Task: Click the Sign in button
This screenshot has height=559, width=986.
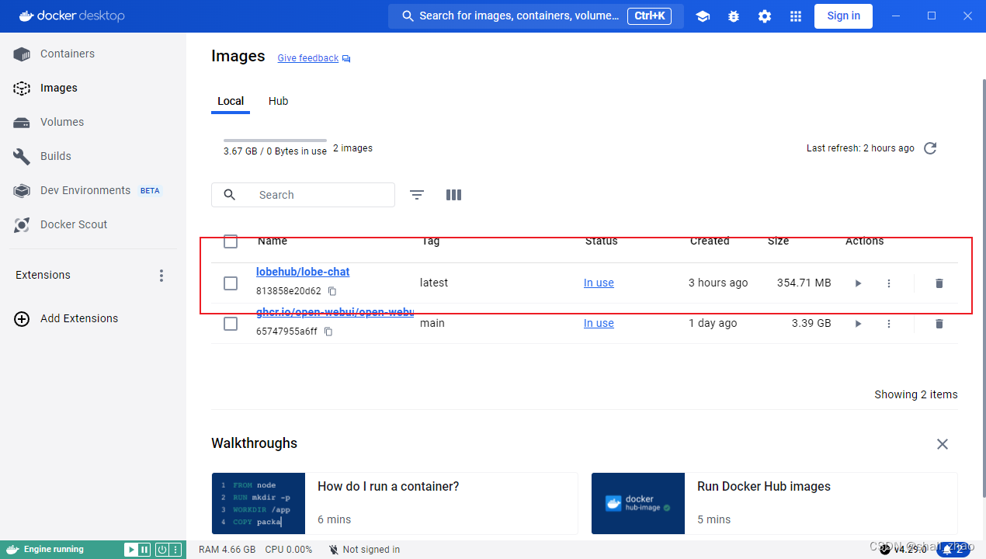Action: pos(843,16)
